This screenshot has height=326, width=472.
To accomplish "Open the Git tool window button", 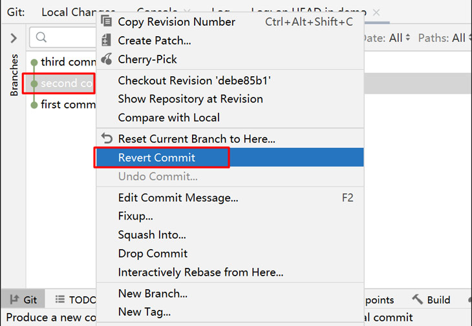I will tap(23, 300).
